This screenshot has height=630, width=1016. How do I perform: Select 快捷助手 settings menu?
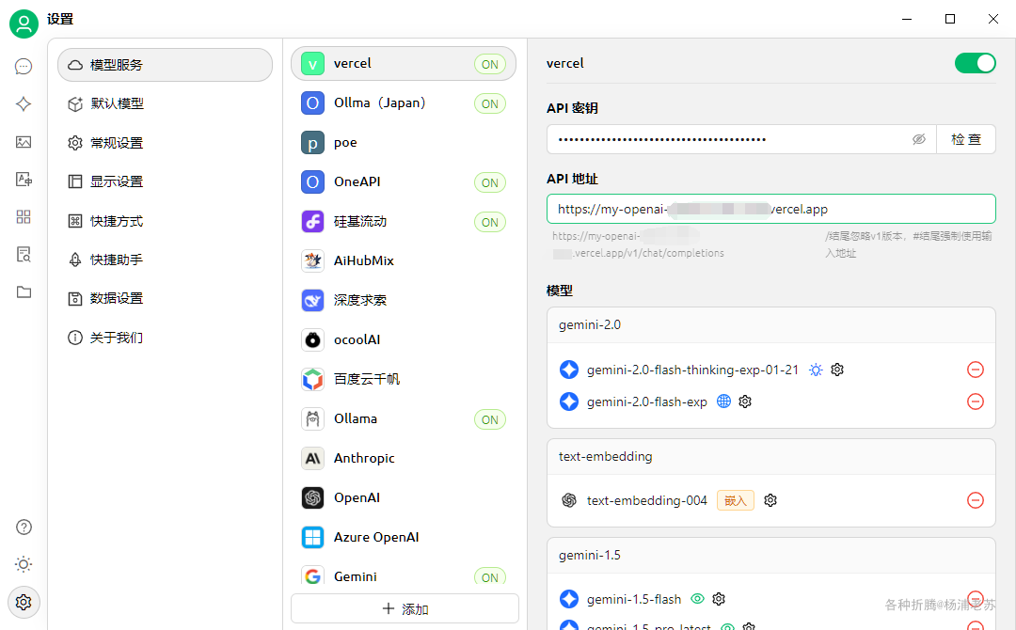[x=166, y=260]
